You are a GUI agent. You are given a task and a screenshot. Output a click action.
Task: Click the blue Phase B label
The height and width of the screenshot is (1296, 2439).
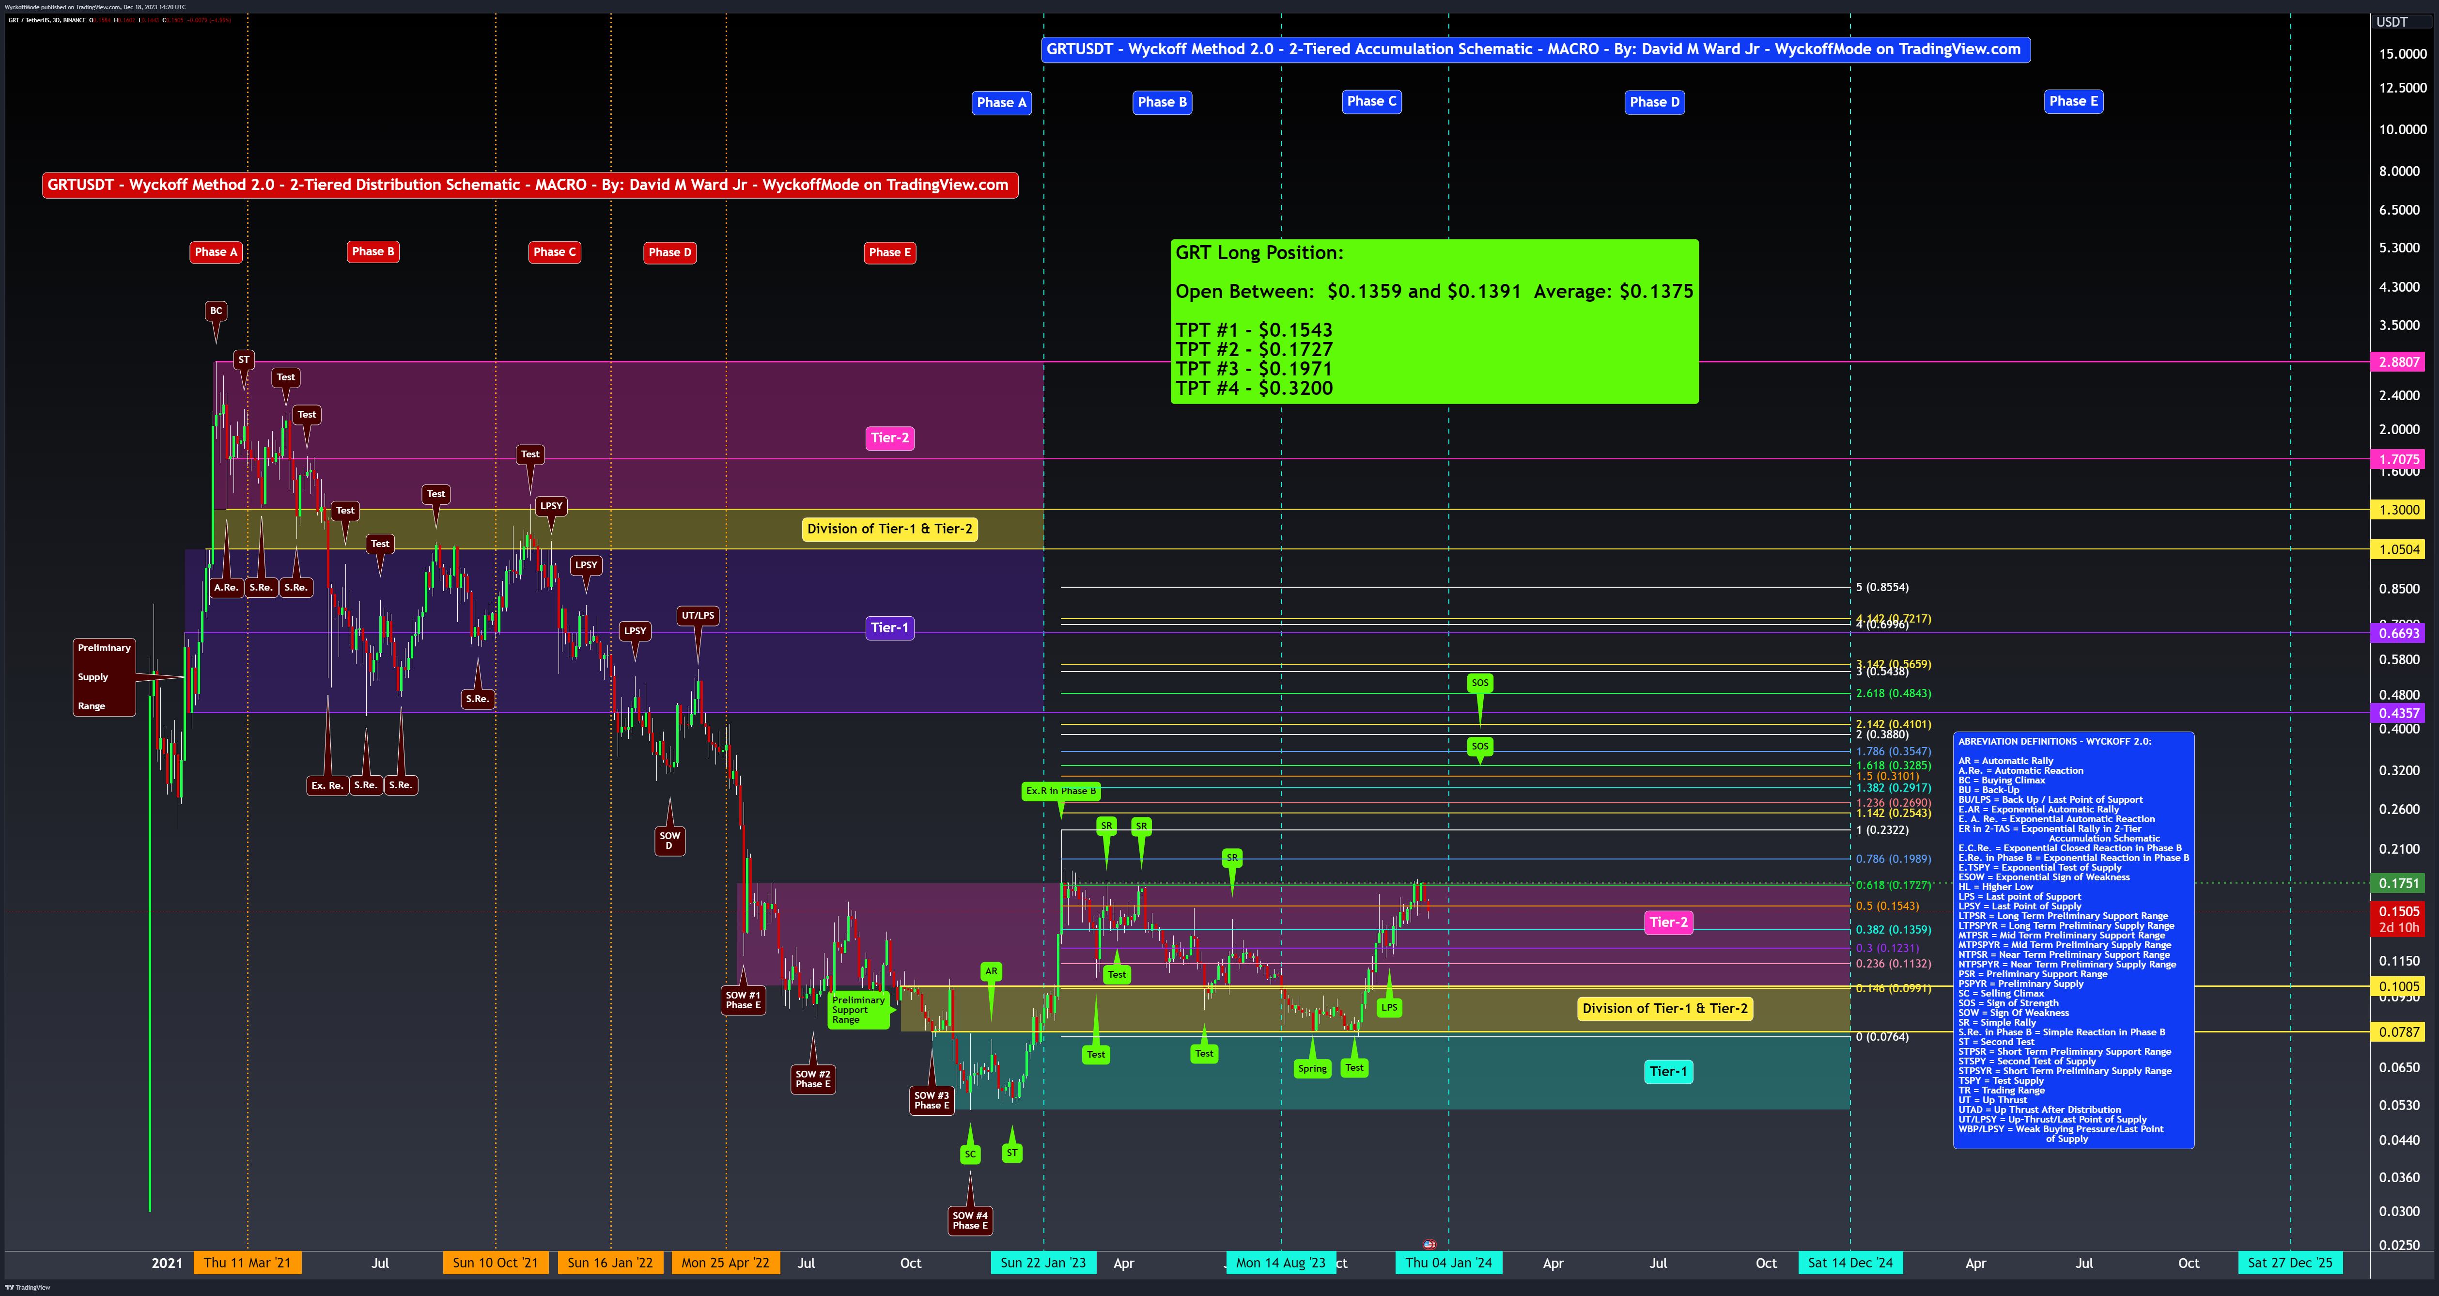[x=1162, y=102]
